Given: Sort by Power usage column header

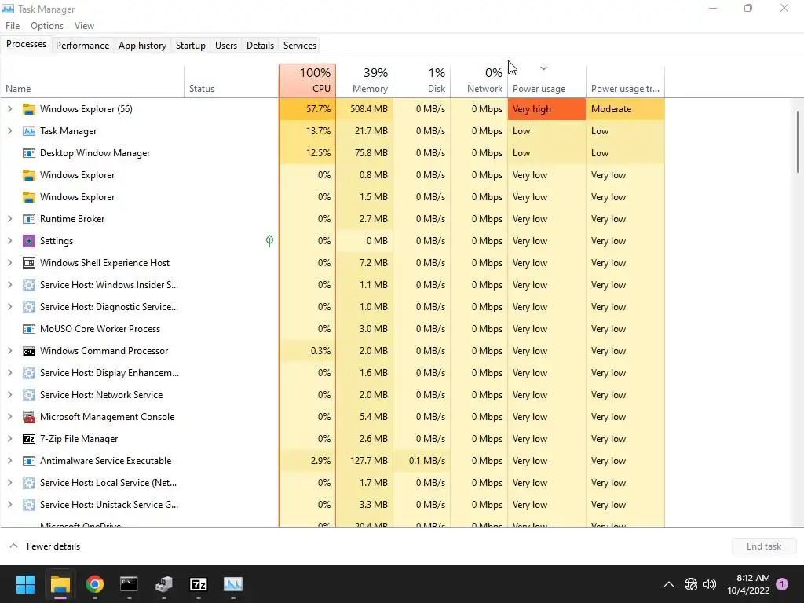Looking at the screenshot, I should click(x=546, y=81).
